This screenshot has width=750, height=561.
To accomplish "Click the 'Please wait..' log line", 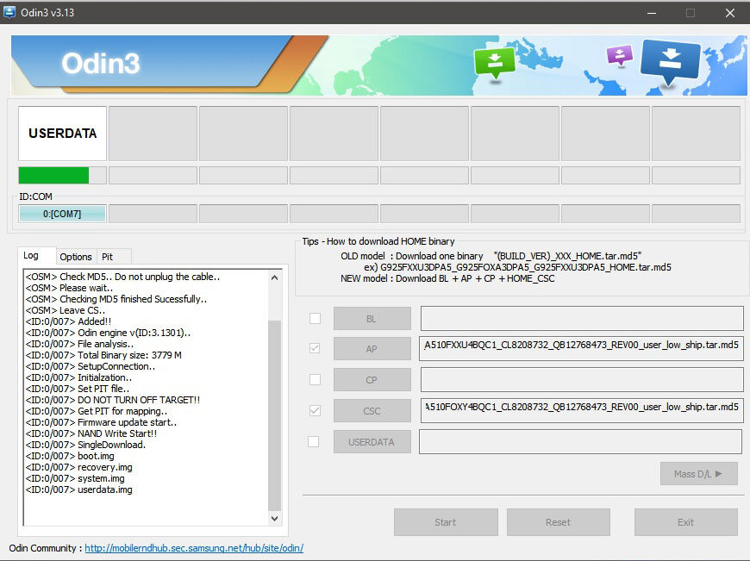I will pos(69,288).
